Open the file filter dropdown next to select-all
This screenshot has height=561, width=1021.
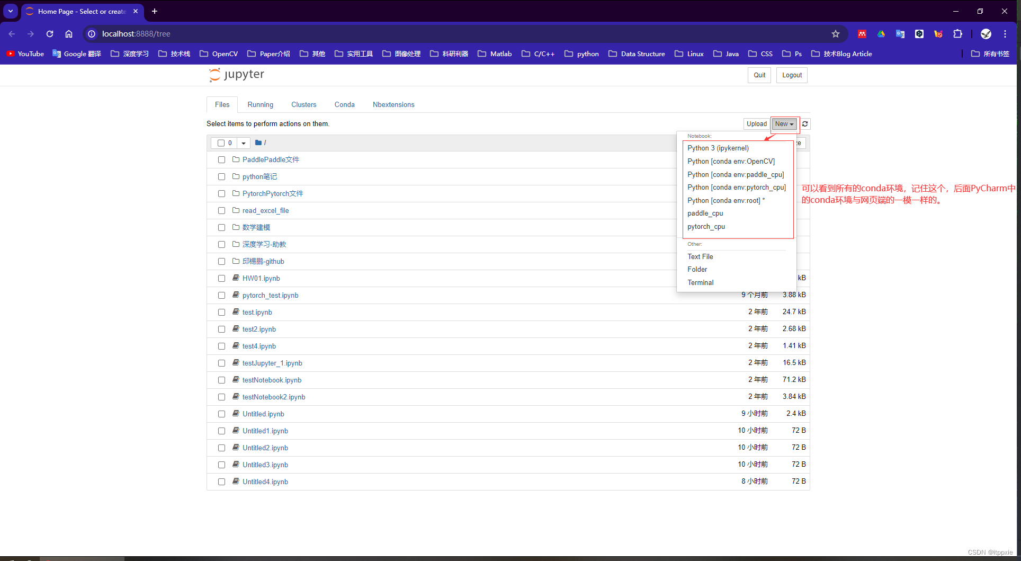[x=243, y=143]
